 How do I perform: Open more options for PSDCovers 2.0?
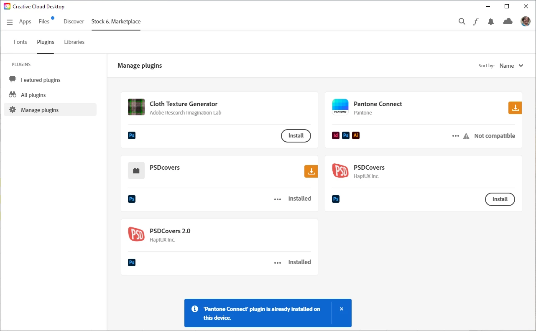[x=278, y=262]
